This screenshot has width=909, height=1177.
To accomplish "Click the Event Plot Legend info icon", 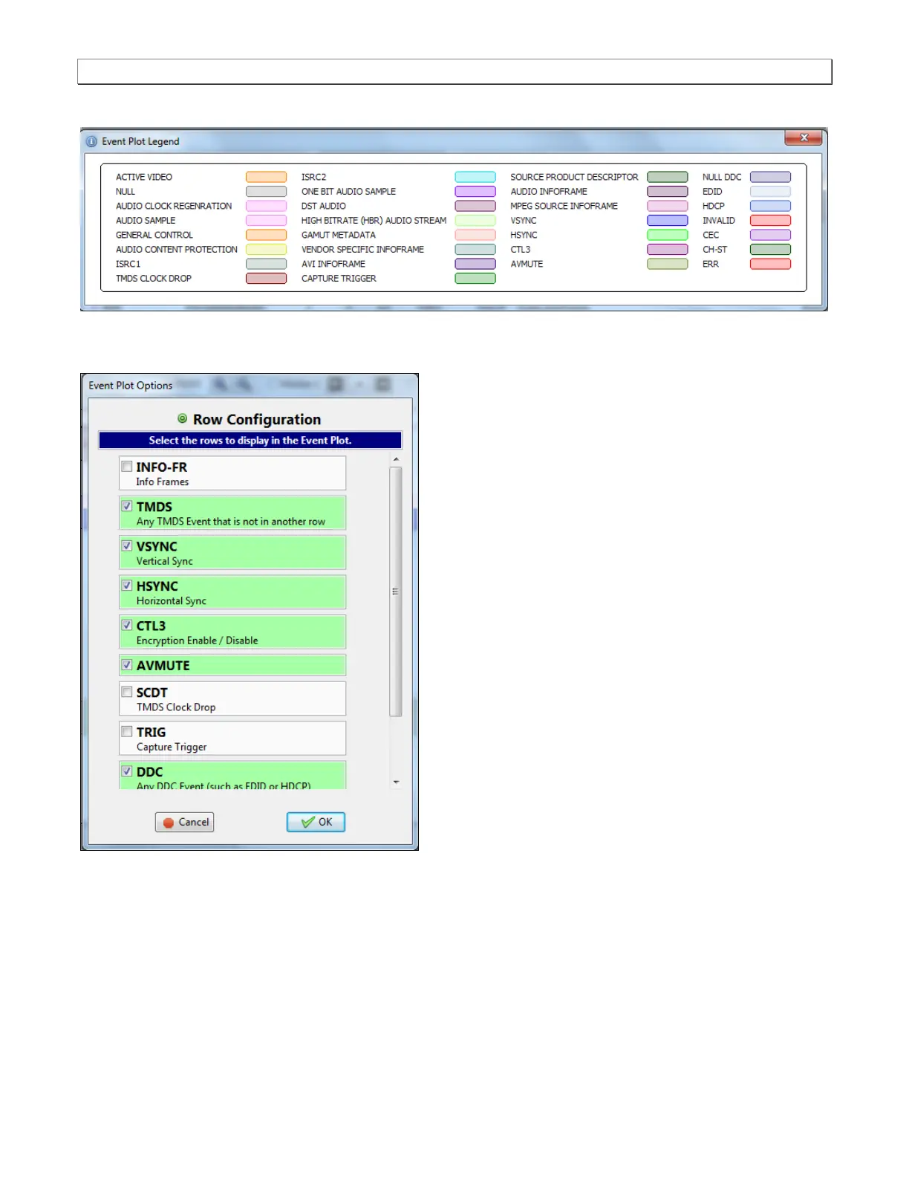I will pos(91,141).
